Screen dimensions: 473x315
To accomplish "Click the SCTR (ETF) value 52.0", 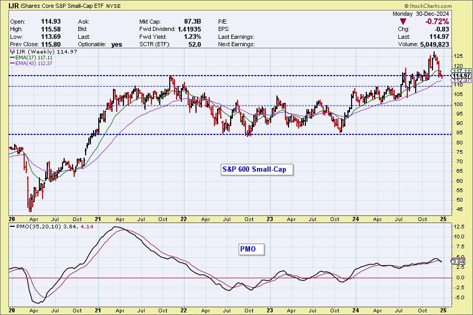I will [194, 44].
